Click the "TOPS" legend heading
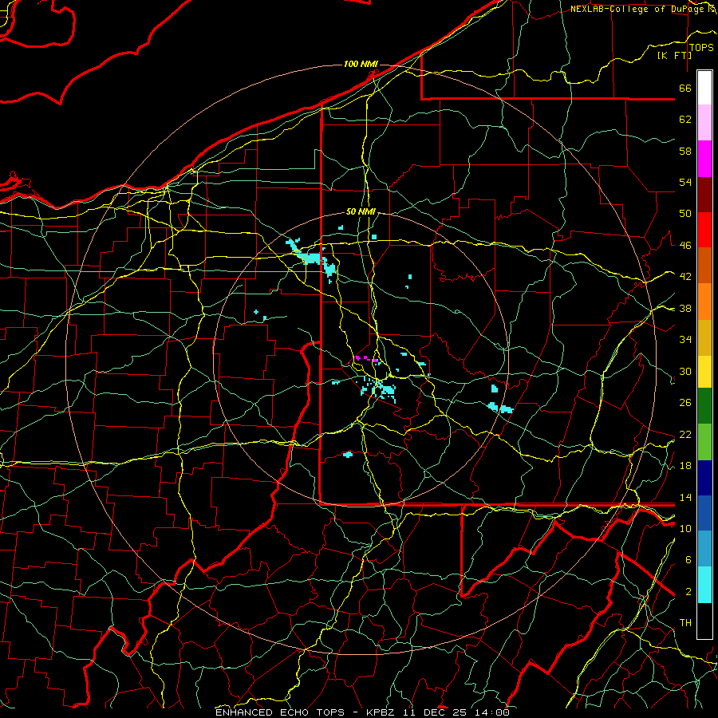The height and width of the screenshot is (718, 718). click(701, 48)
